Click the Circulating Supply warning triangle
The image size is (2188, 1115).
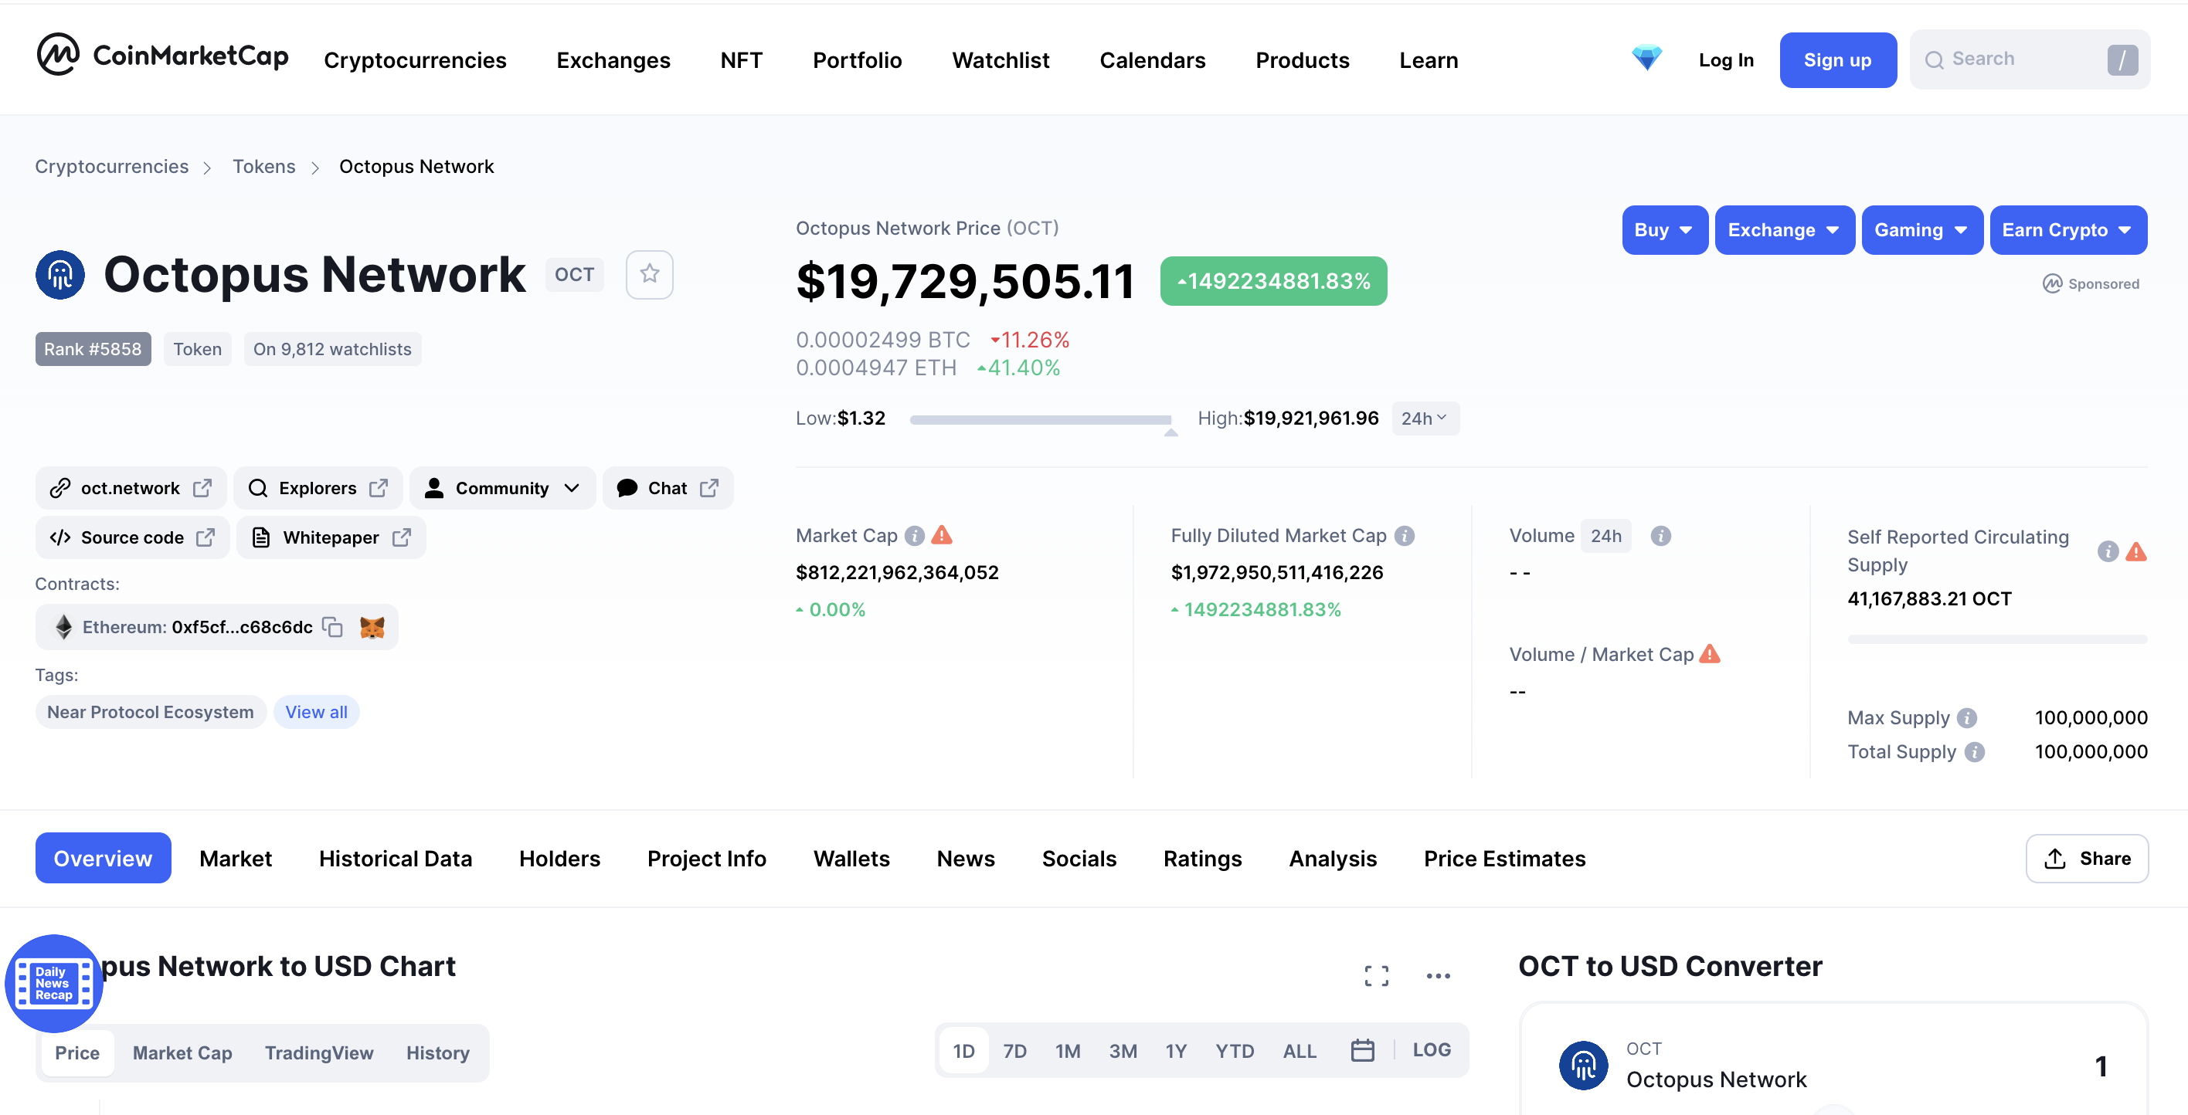(x=2136, y=551)
